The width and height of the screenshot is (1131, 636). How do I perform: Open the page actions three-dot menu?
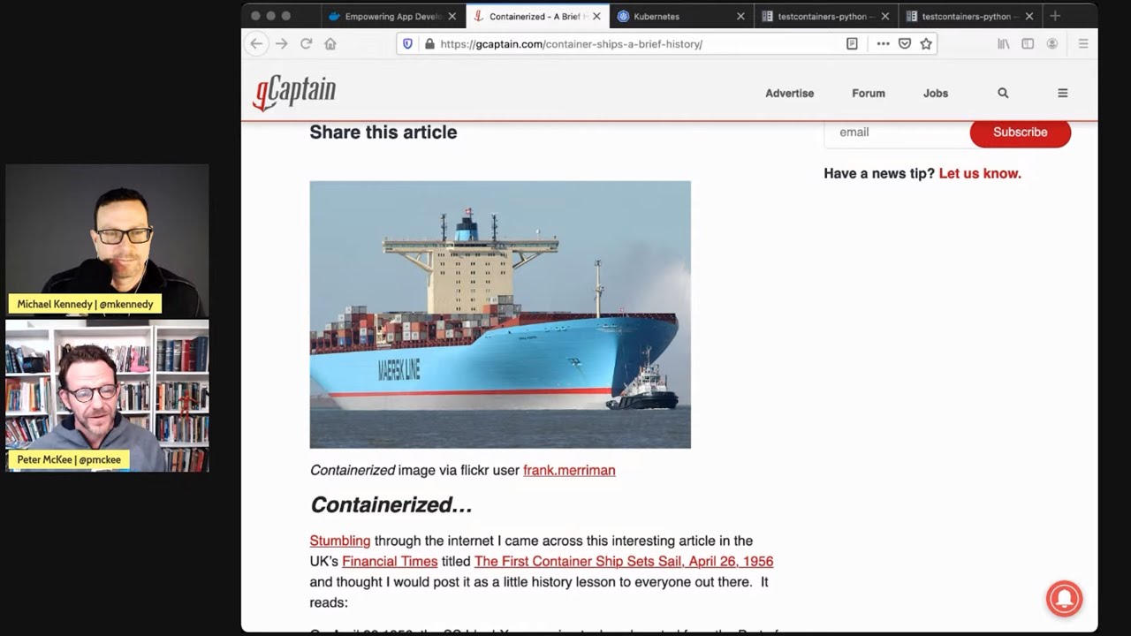click(883, 43)
